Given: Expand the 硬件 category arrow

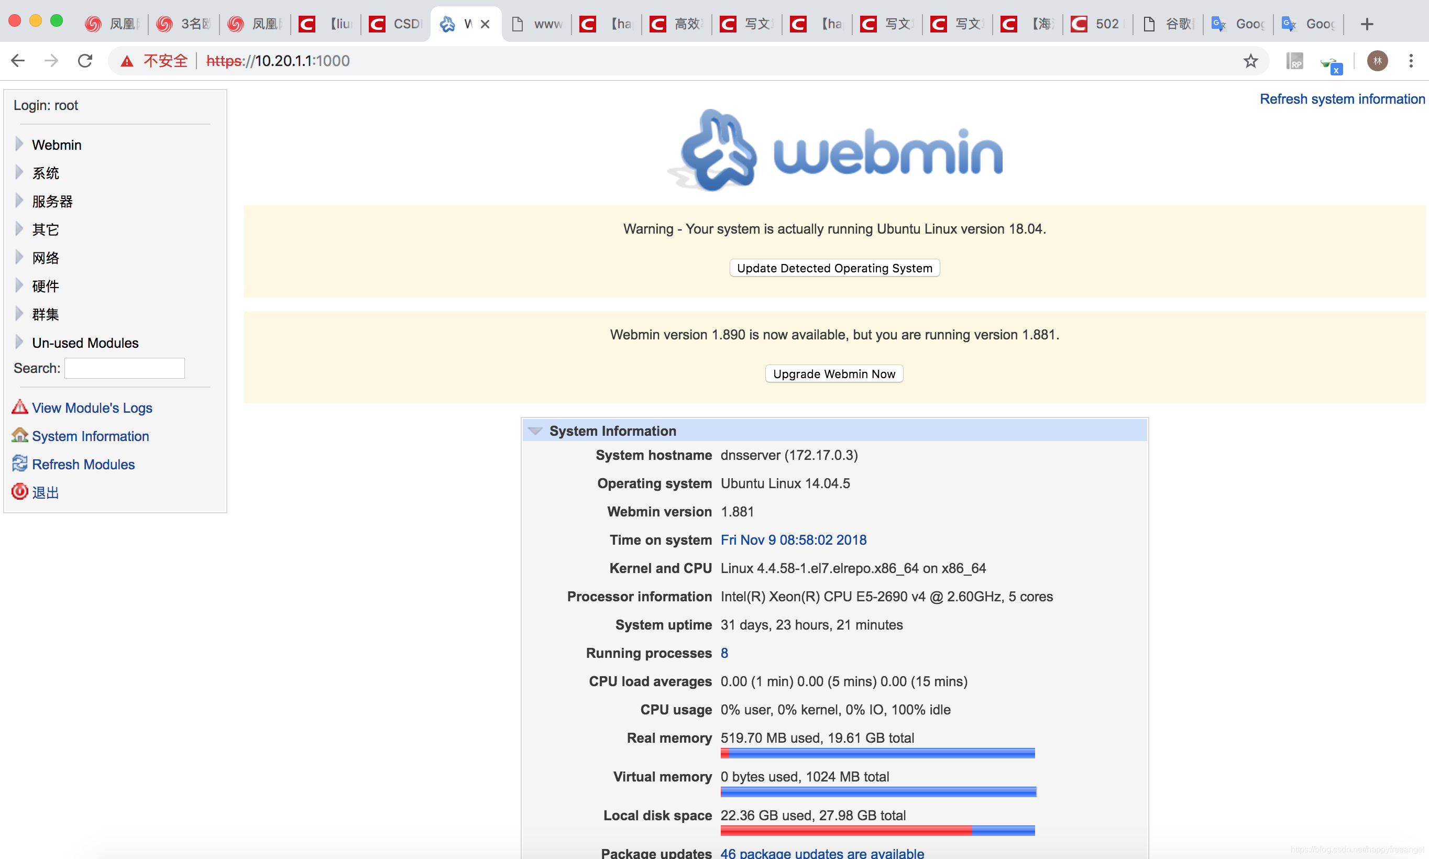Looking at the screenshot, I should pos(19,286).
